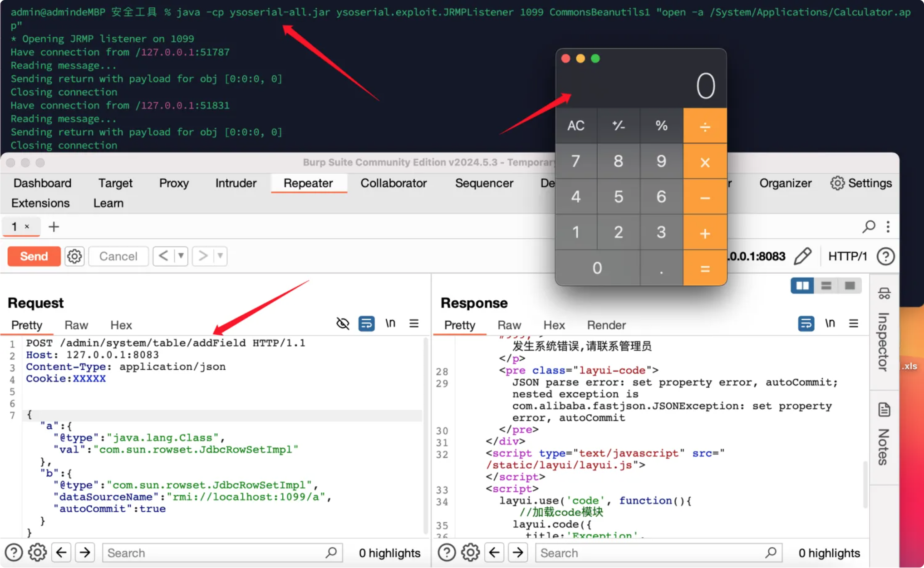Open Burp Settings with gear icon
The height and width of the screenshot is (568, 924).
(x=861, y=183)
